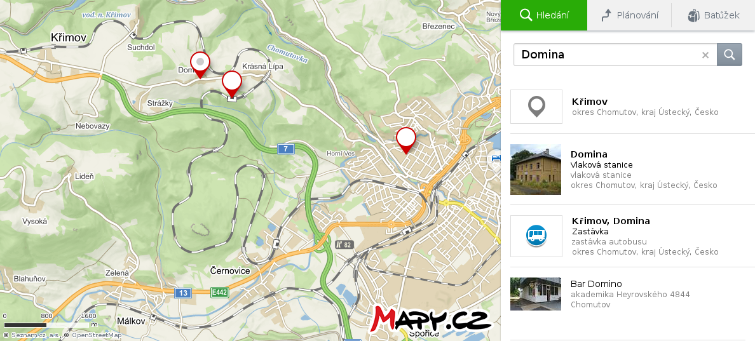The height and width of the screenshot is (341, 755).
Task: Open the Domina train station photo
Action: tap(536, 170)
